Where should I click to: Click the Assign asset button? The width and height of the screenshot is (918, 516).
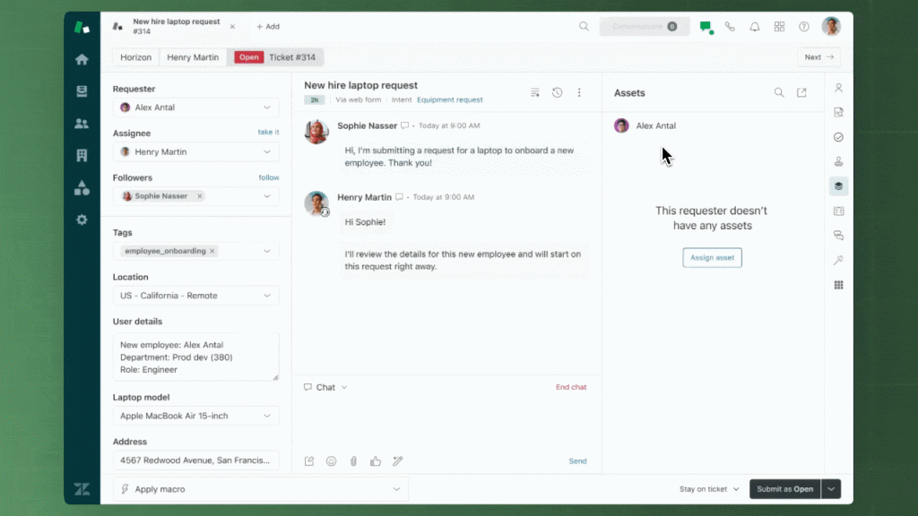(712, 258)
